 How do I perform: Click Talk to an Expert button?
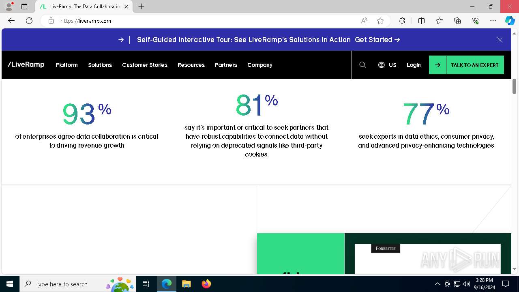point(466,65)
